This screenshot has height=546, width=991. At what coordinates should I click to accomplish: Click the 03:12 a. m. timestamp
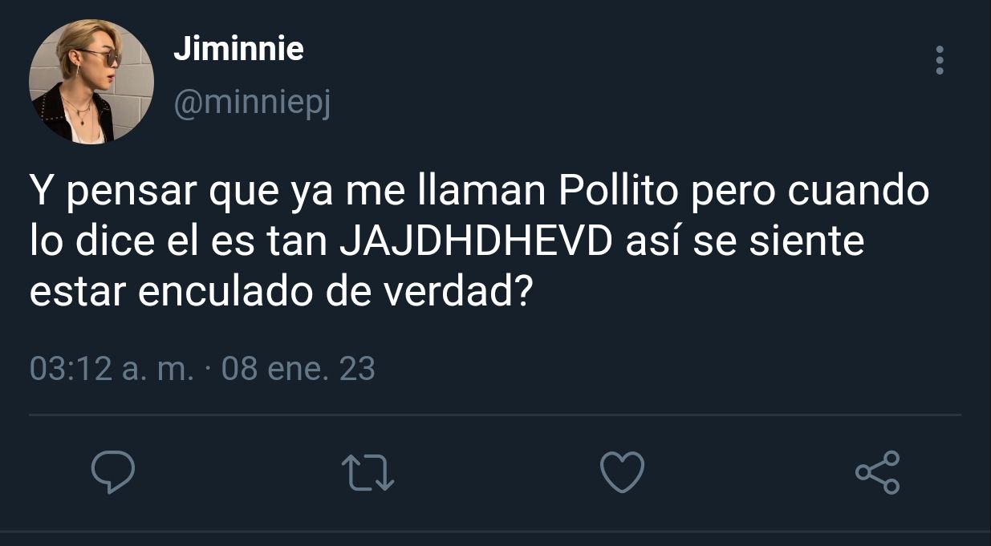(x=112, y=369)
